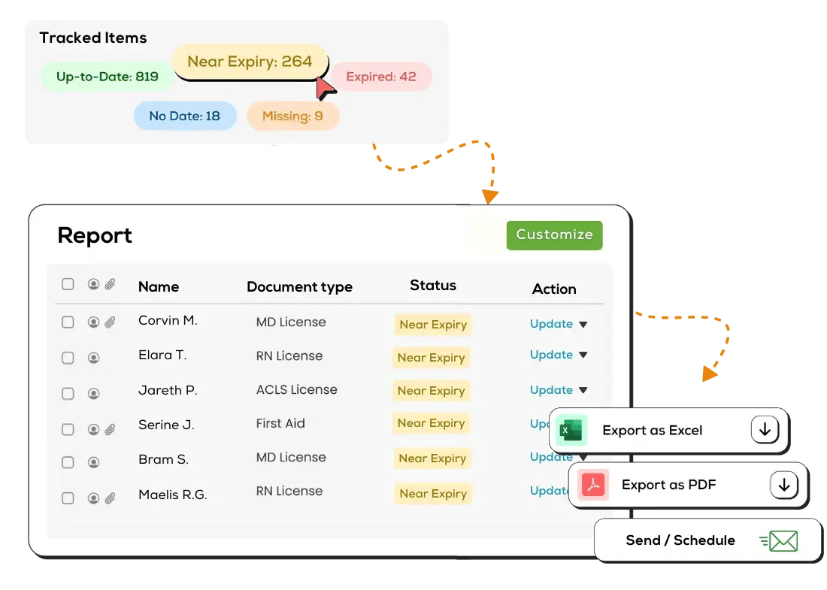Filter by Missing: 9 pill
827x590 pixels.
[292, 116]
